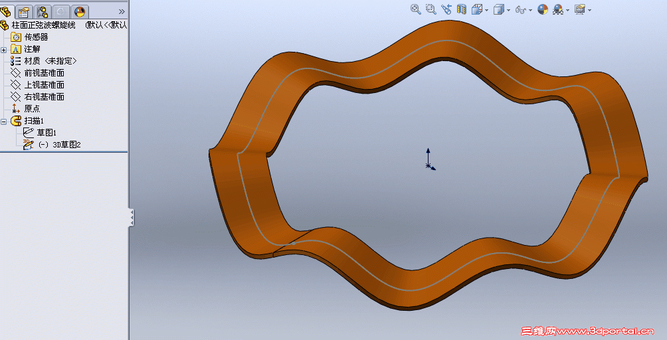
Task: Click the 材质 material icon
Action: pos(16,61)
